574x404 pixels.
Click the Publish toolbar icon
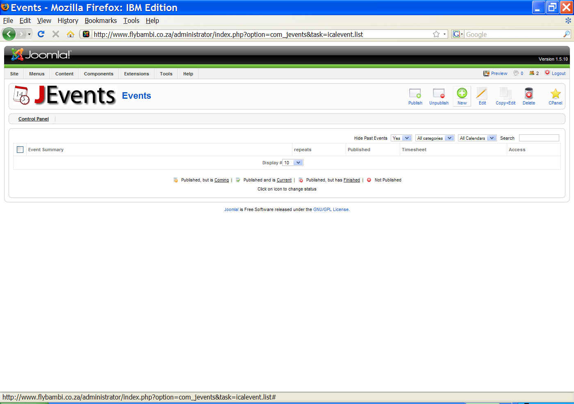415,94
